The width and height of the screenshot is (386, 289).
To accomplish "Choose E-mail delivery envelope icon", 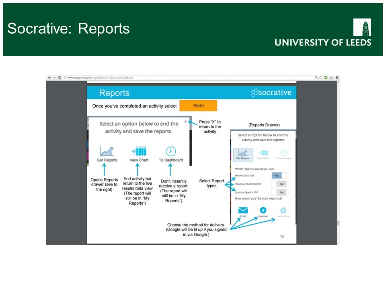I will pos(243,210).
